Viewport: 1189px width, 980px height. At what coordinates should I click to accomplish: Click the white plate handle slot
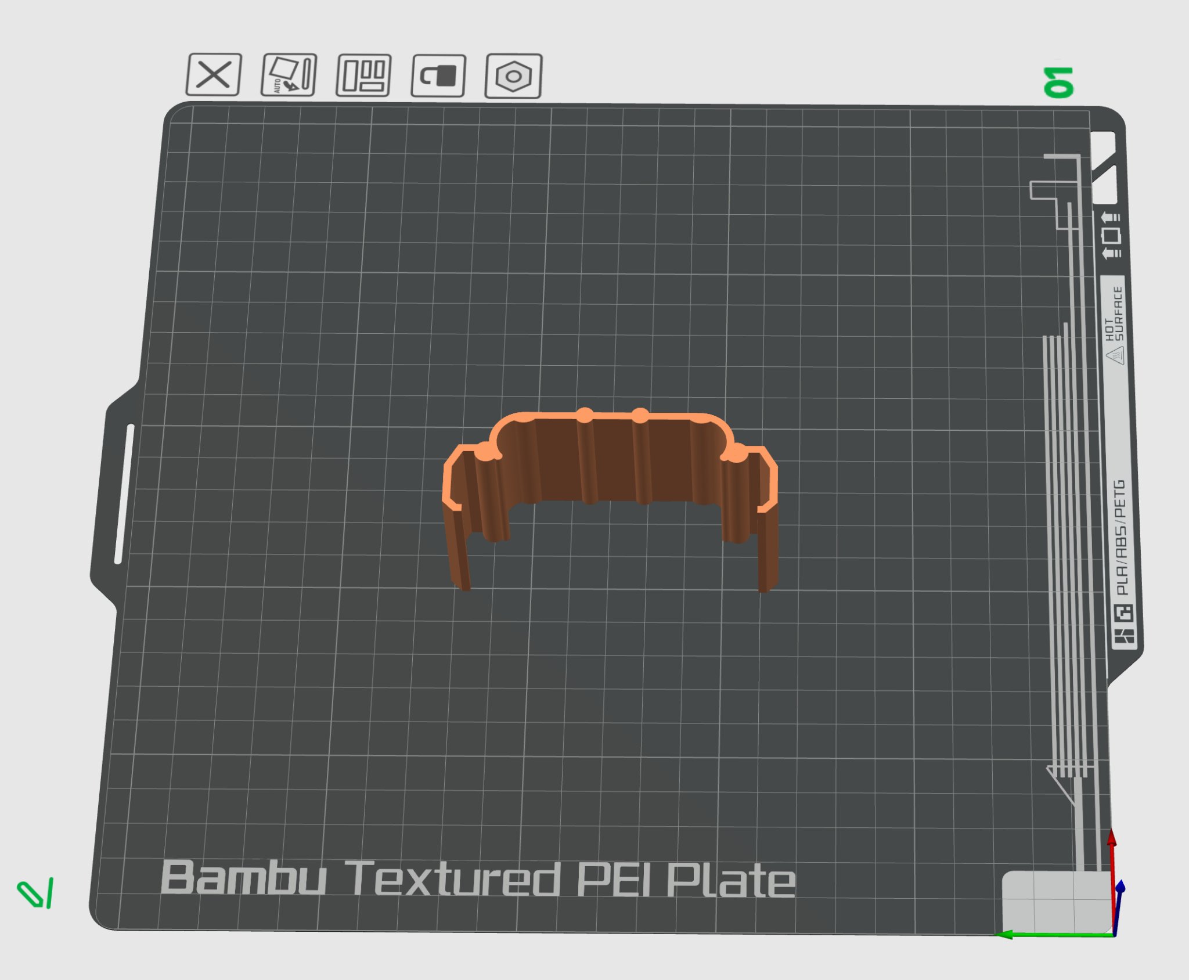[124, 493]
